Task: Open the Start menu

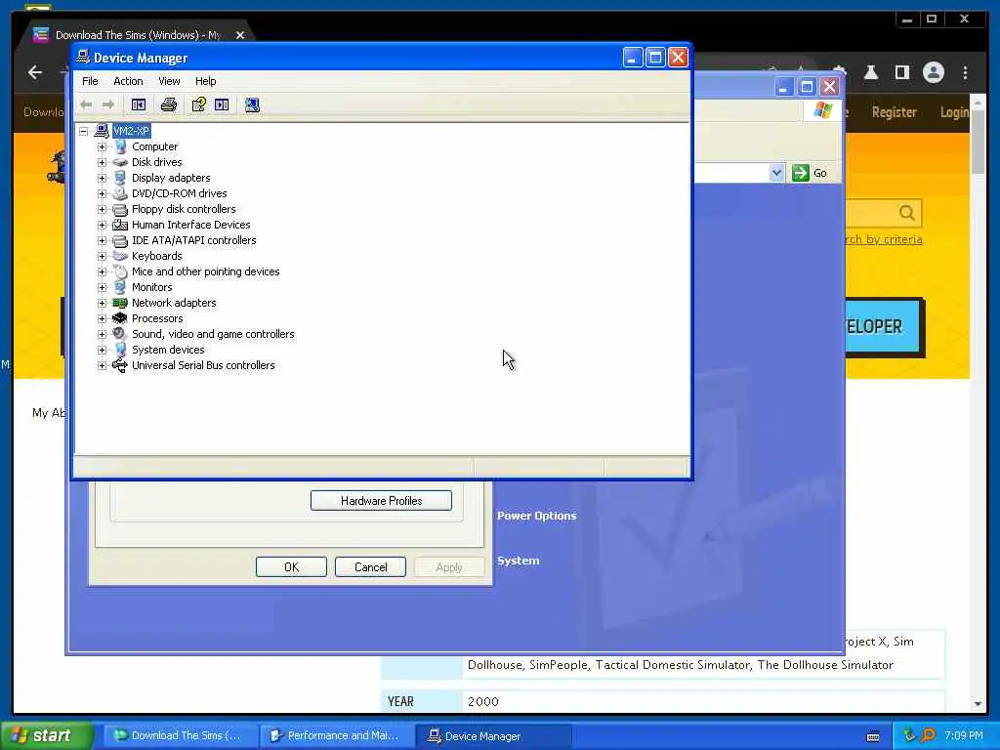Action: tap(46, 735)
